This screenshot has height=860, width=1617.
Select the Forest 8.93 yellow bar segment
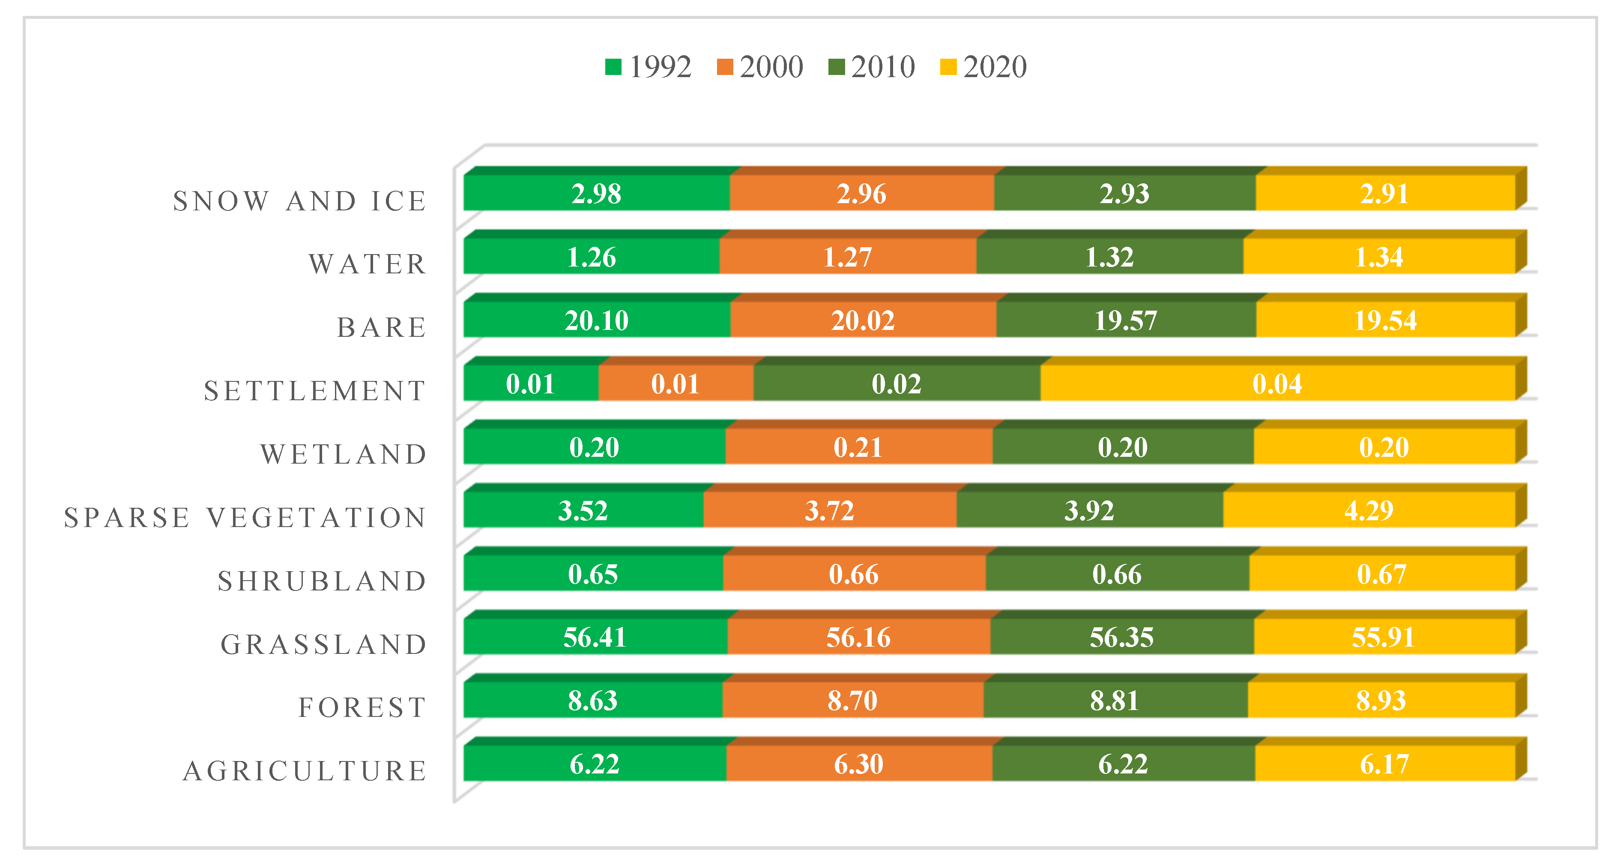1381,701
